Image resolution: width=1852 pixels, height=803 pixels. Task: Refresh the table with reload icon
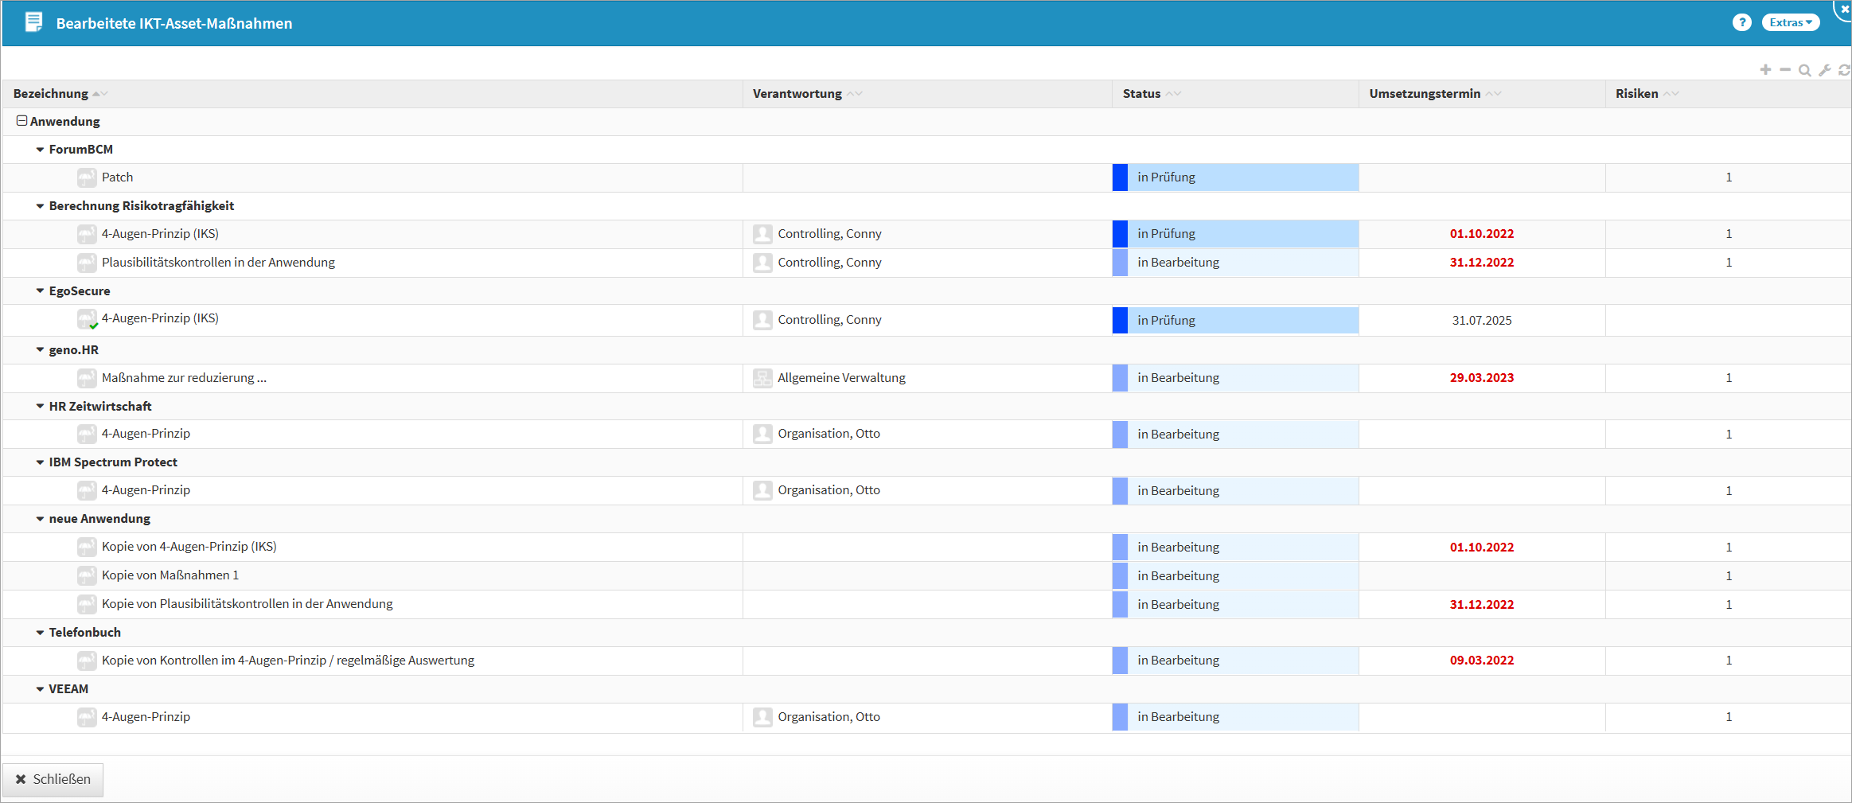click(1844, 70)
